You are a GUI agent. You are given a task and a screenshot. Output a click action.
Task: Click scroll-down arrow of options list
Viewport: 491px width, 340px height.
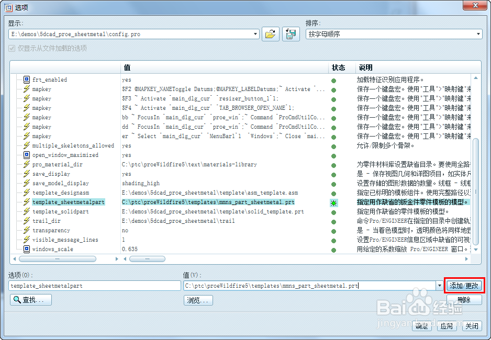[x=476, y=250]
